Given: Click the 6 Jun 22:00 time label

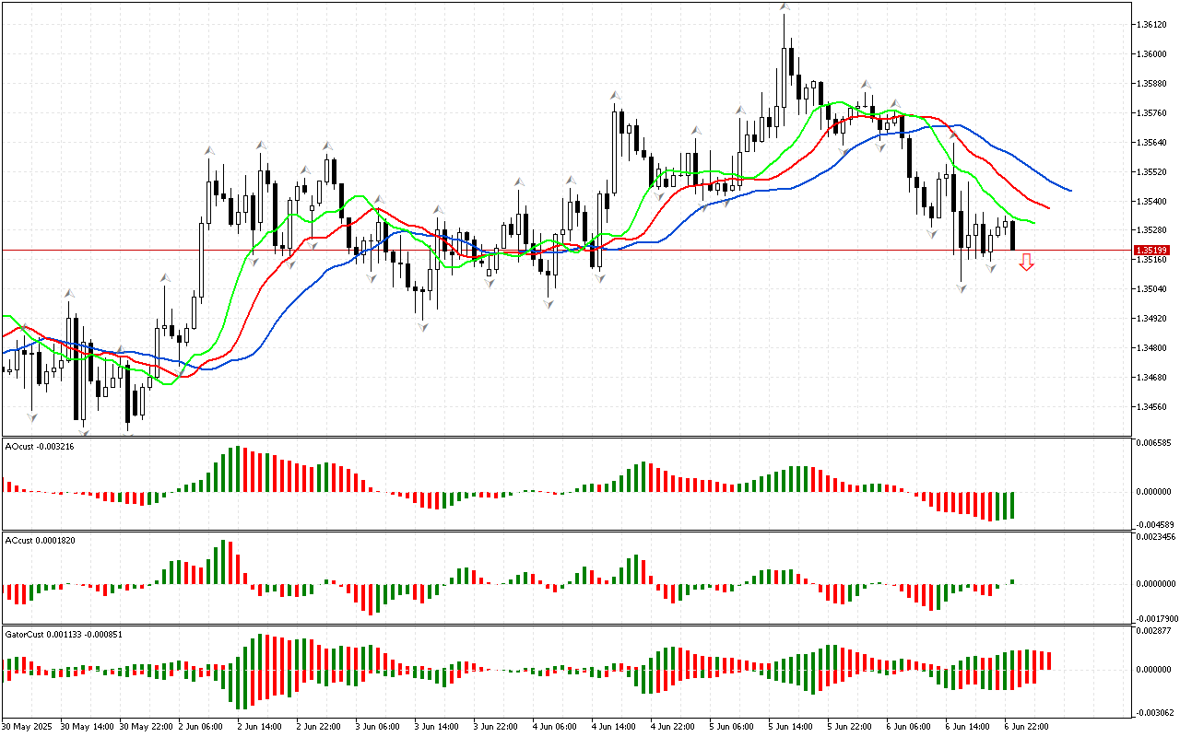Looking at the screenshot, I should 1025,726.
